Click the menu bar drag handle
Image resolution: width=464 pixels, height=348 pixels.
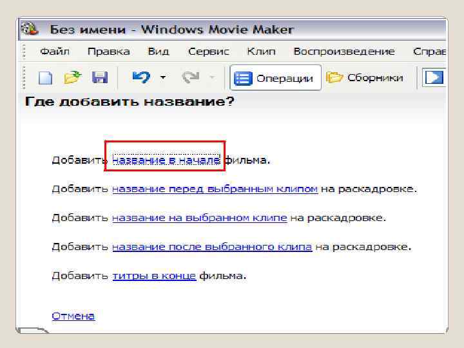click(24, 52)
